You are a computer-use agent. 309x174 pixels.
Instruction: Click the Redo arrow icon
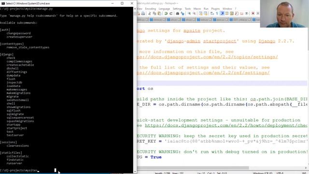(x=171, y=14)
